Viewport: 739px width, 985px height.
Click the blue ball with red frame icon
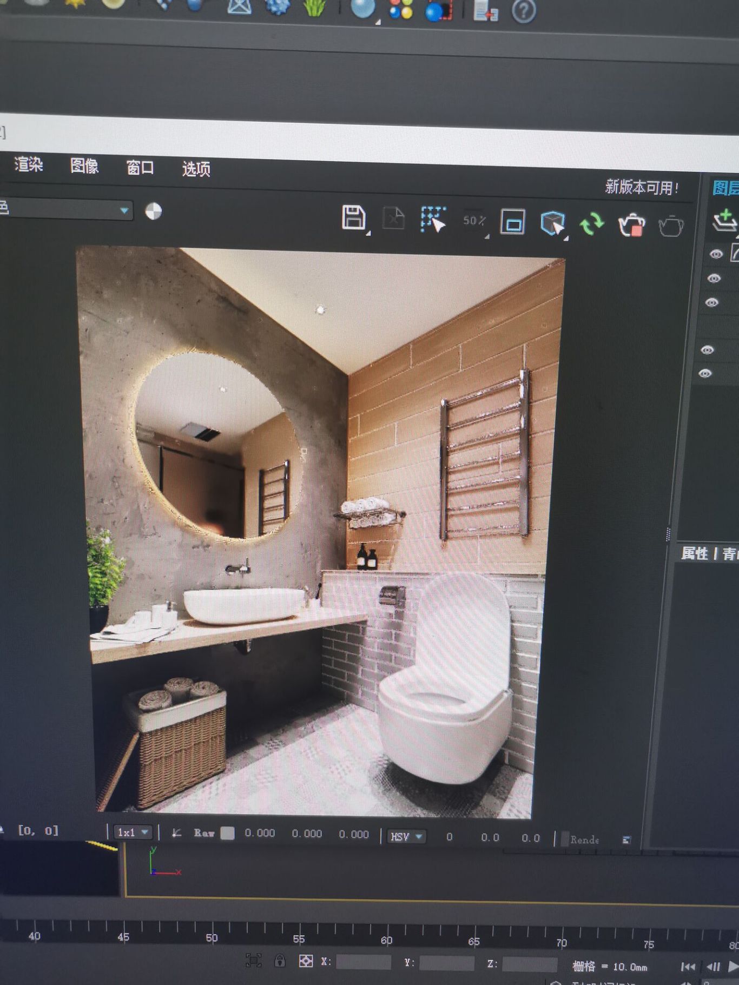click(439, 10)
